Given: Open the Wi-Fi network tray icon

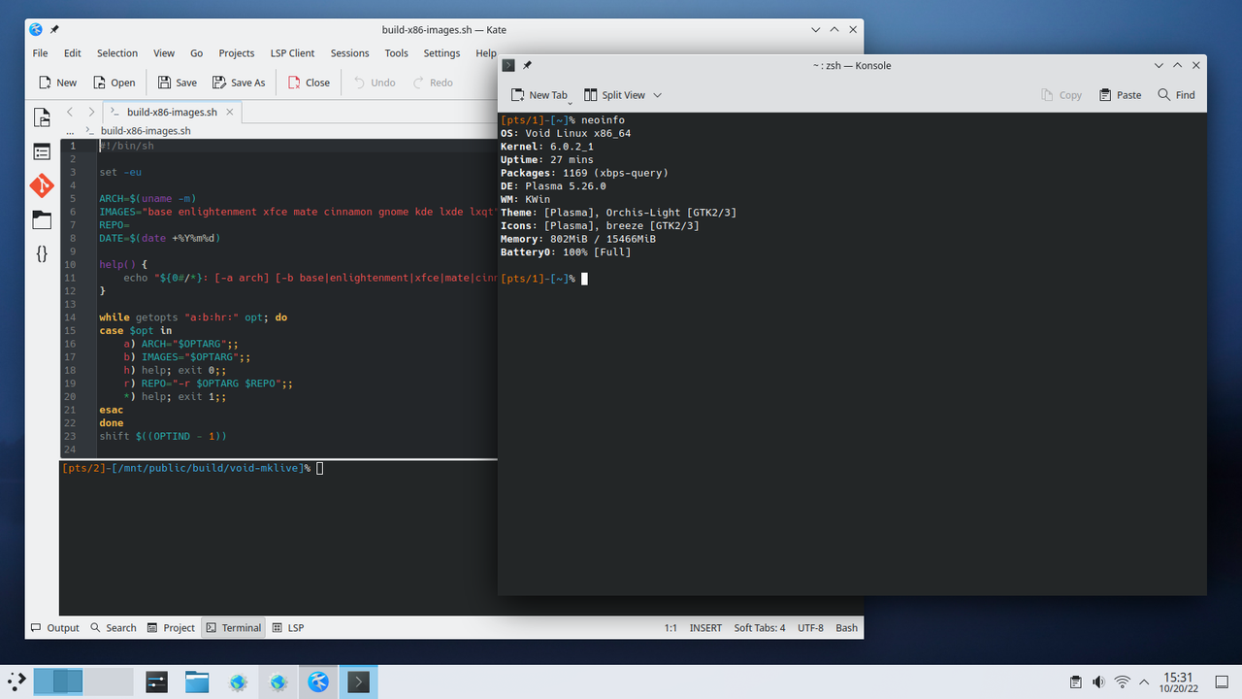Looking at the screenshot, I should coord(1123,682).
